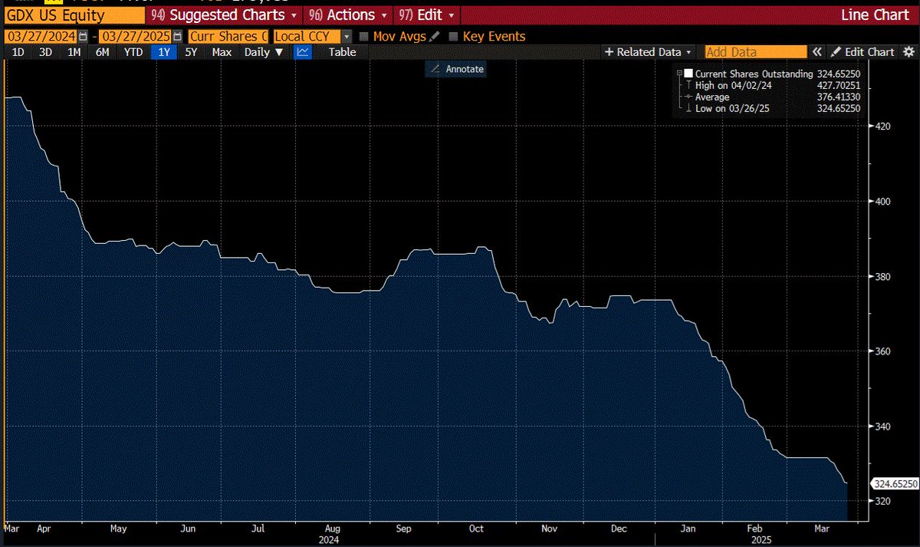Open chart settings gear icon

pos(908,52)
